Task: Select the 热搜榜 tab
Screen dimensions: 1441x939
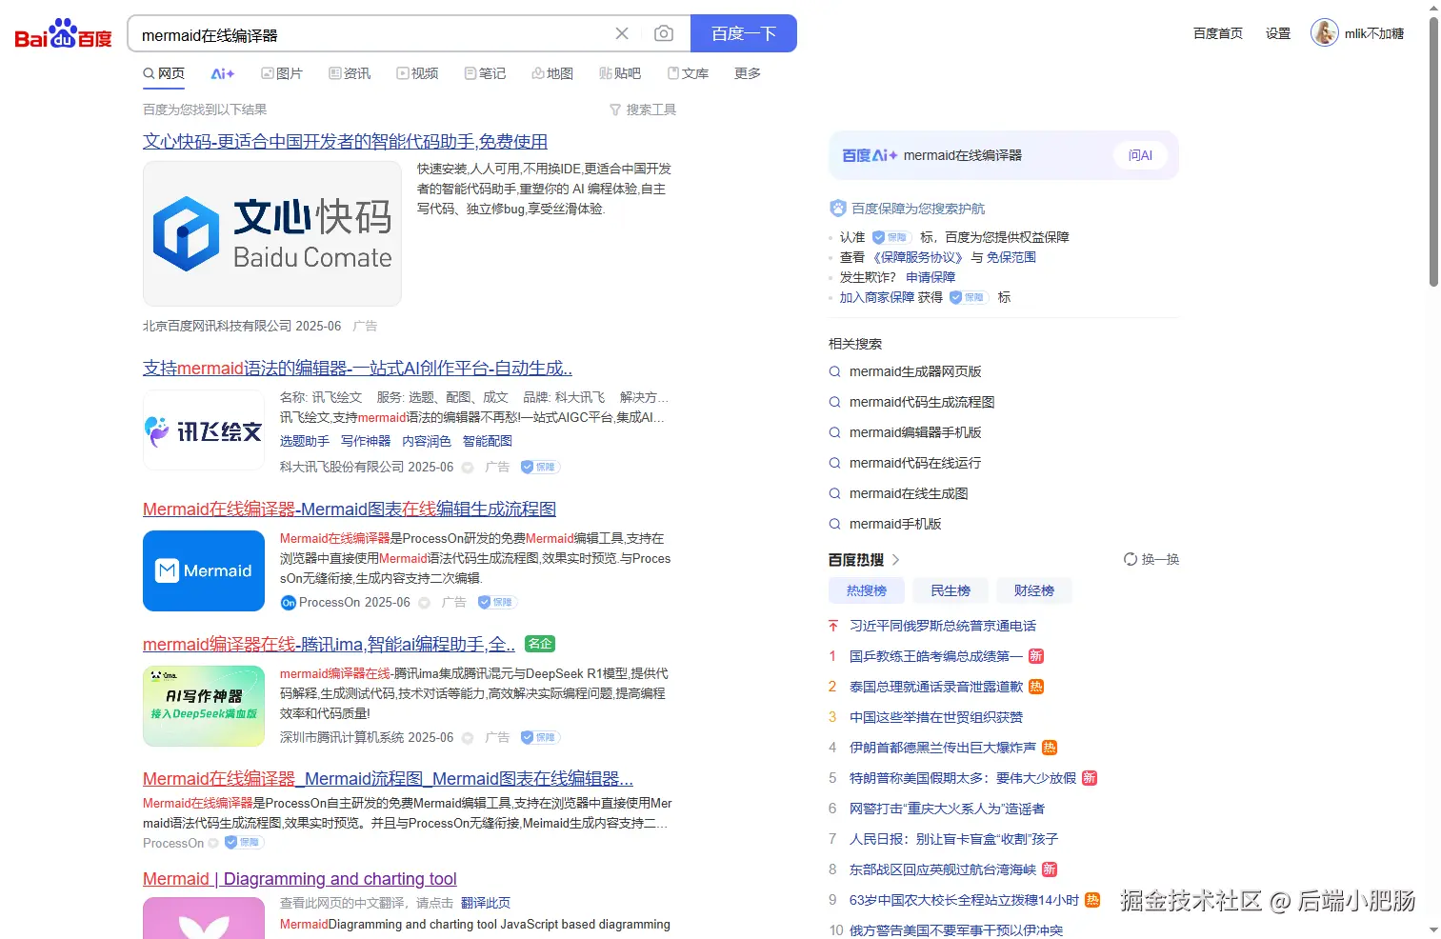Action: 867,590
